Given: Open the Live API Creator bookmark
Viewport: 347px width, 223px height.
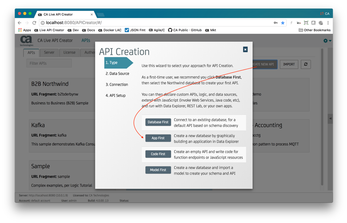Looking at the screenshot, I should tap(49, 30).
